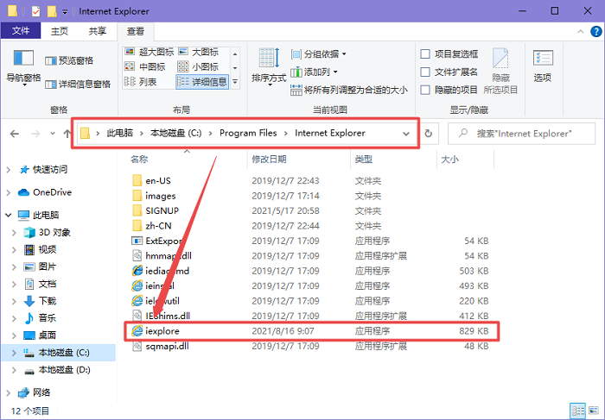Image resolution: width=605 pixels, height=420 pixels.
Task: Sort by the 类型 column header
Action: point(364,159)
